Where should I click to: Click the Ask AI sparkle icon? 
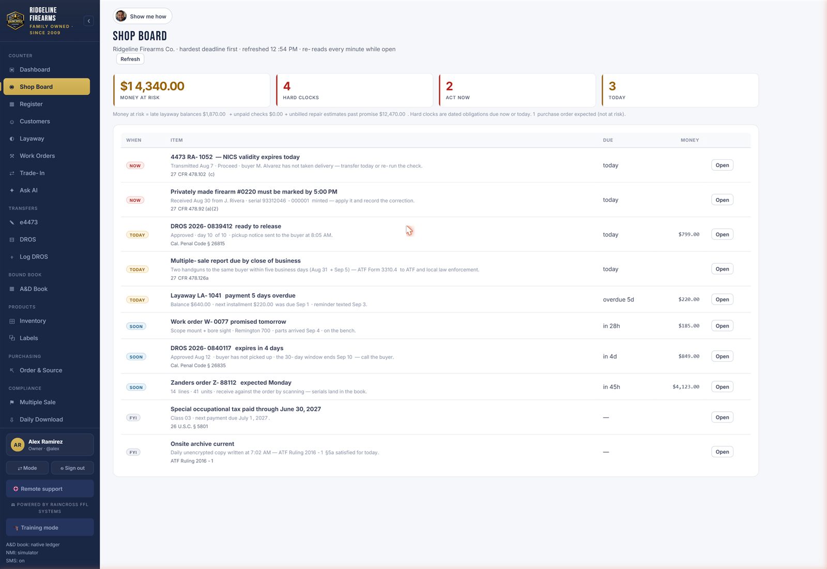click(12, 191)
